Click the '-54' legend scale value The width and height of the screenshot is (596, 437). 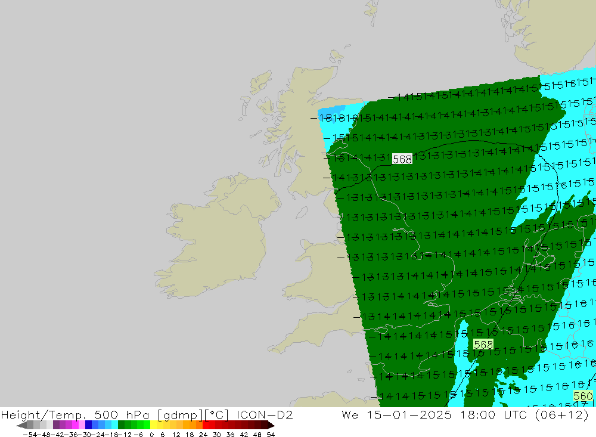30,435
